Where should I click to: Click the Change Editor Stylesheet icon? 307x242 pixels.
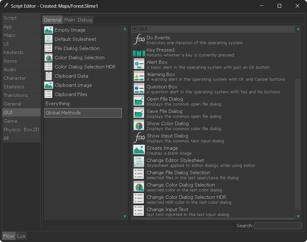139,162
